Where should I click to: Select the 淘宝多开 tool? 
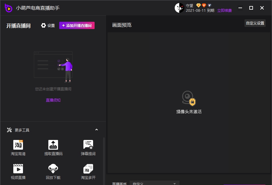(88, 172)
